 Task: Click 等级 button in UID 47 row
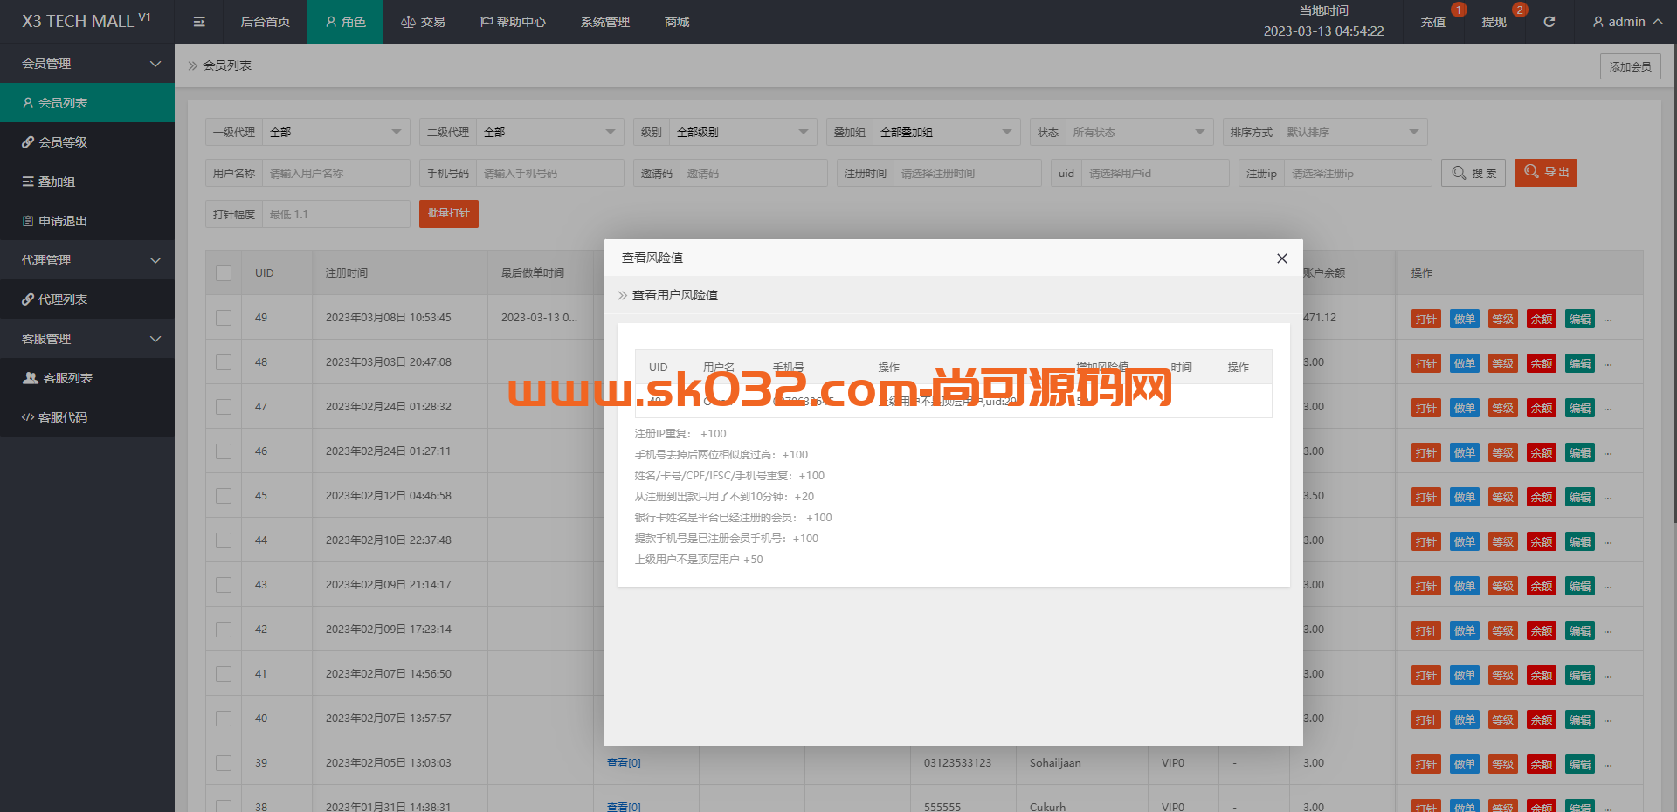point(1503,408)
